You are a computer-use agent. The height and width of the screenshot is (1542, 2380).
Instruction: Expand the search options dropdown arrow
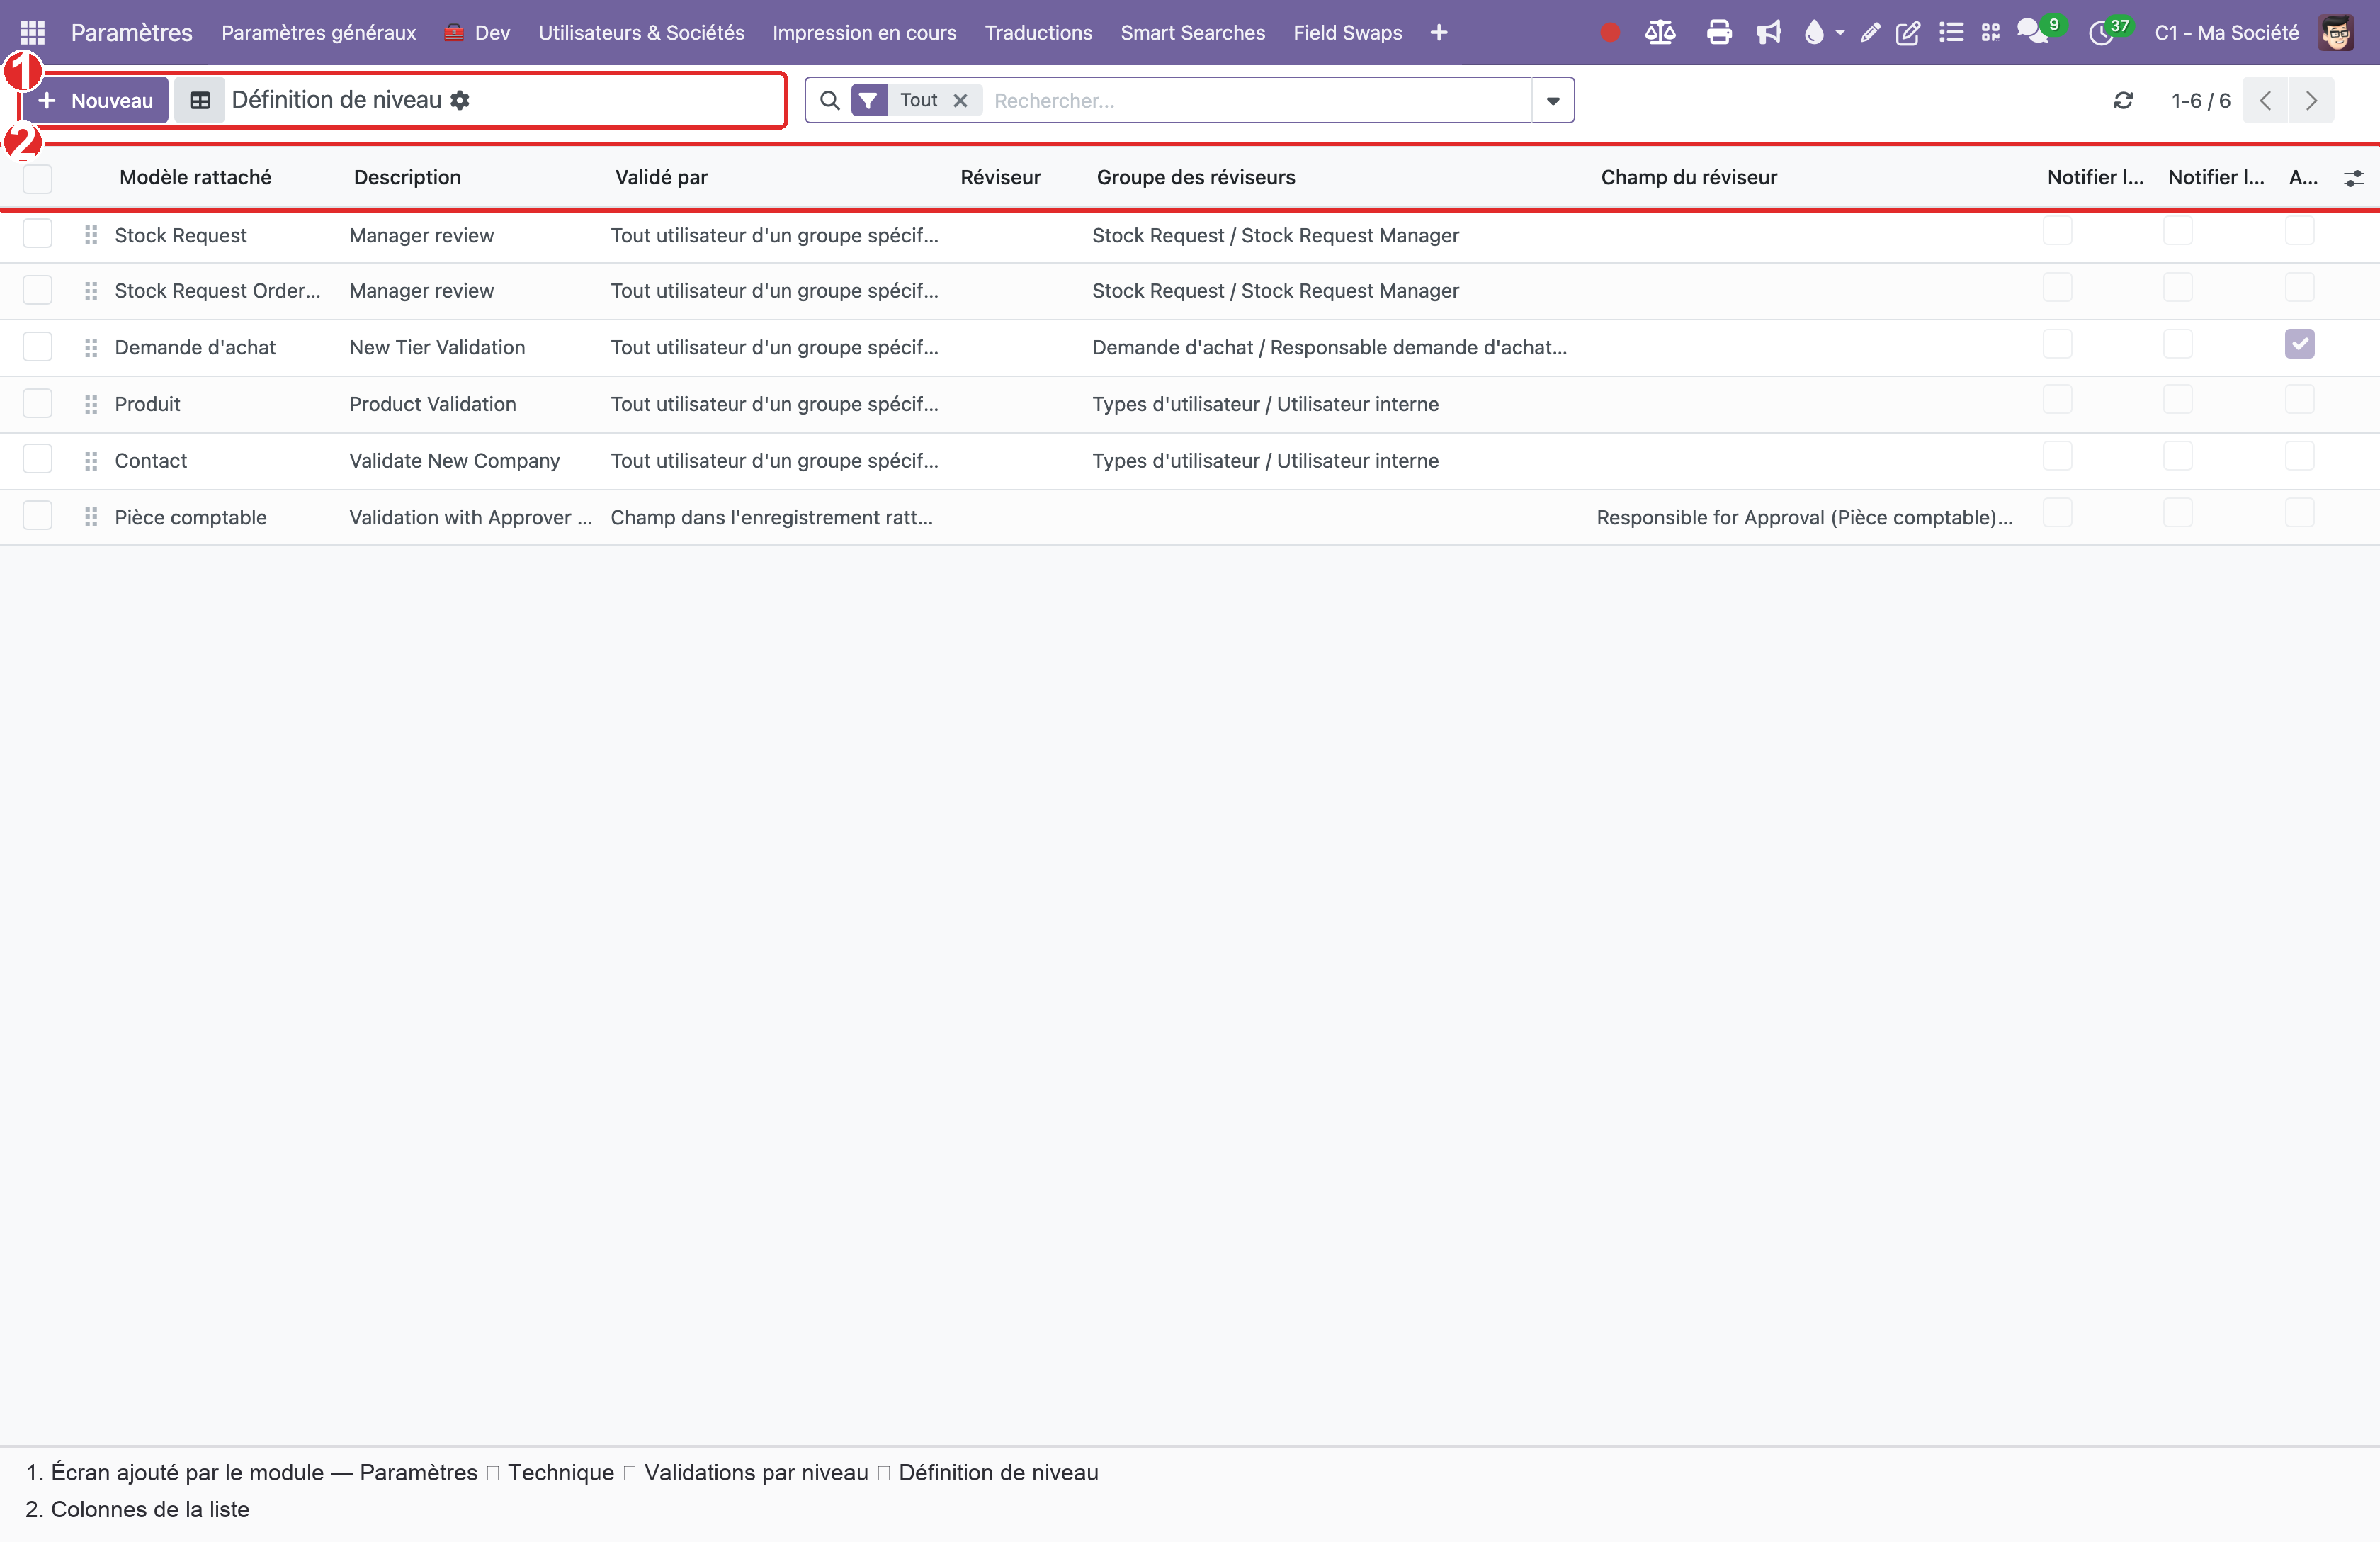tap(1553, 100)
